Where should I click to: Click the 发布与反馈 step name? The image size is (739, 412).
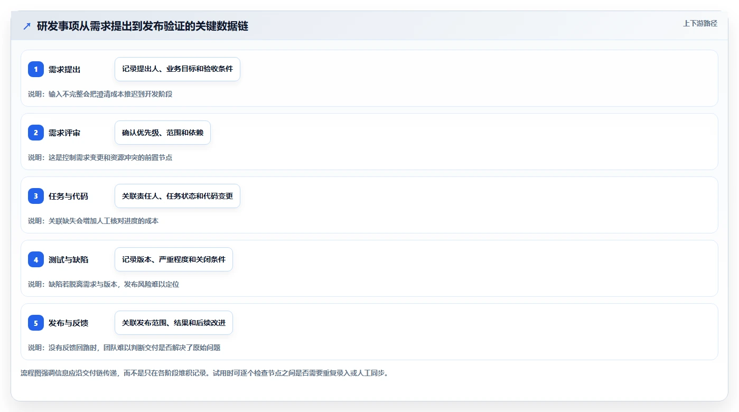[x=68, y=323]
